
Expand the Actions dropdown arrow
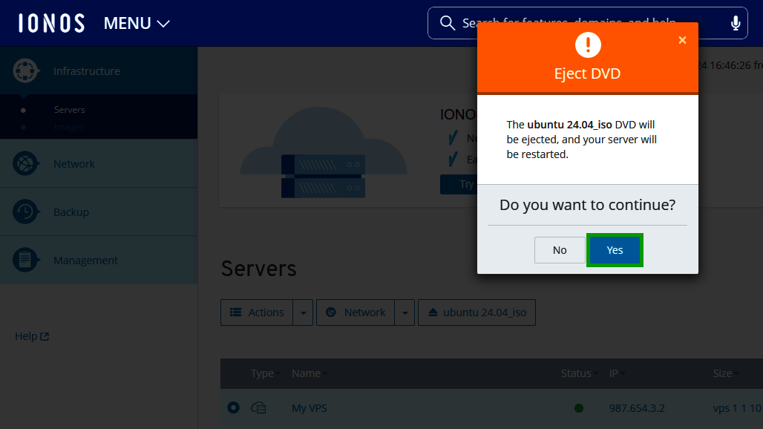(303, 312)
